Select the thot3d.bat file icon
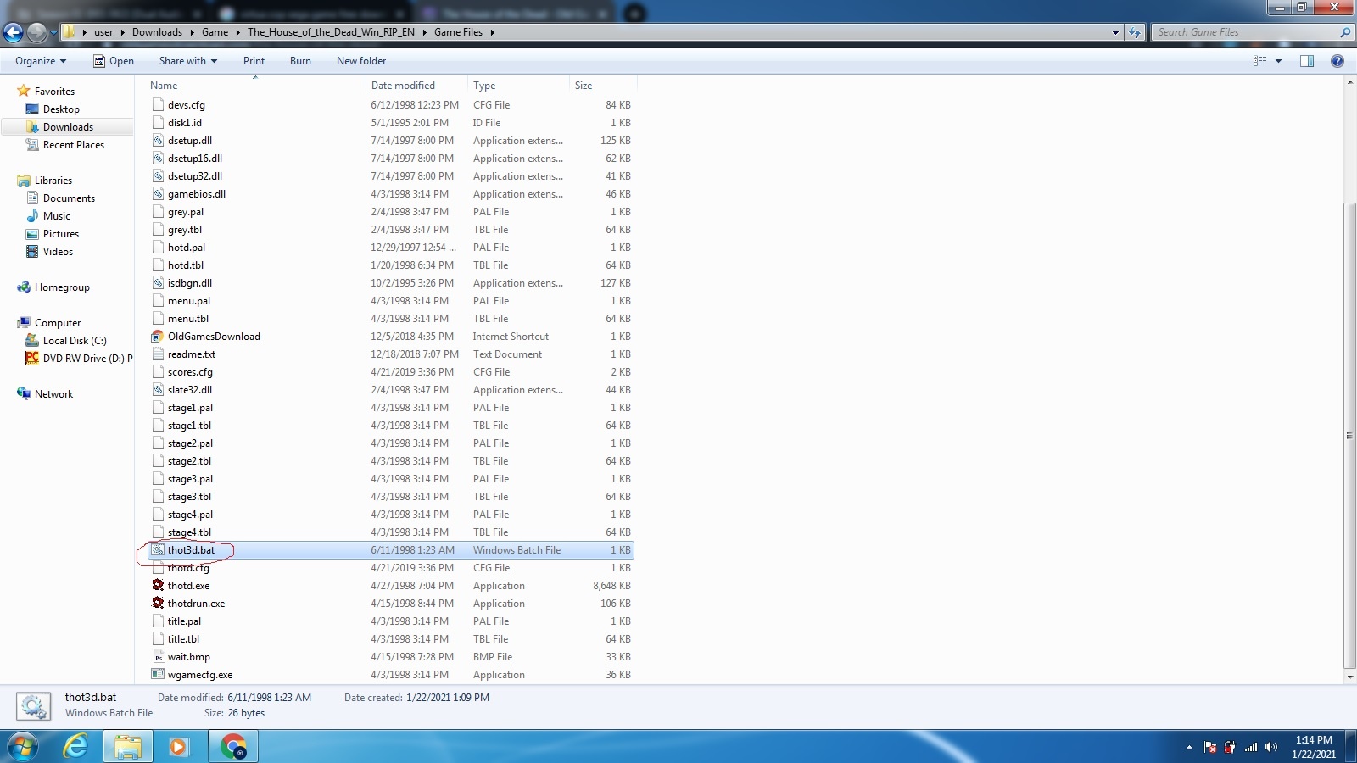Image resolution: width=1357 pixels, height=763 pixels. 158,549
